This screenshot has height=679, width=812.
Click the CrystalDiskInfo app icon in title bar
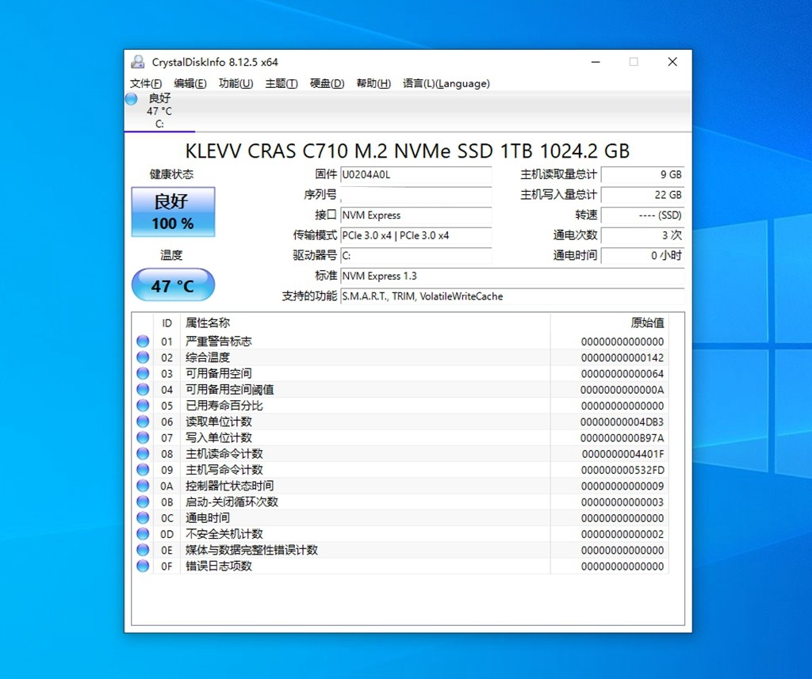tap(138, 62)
